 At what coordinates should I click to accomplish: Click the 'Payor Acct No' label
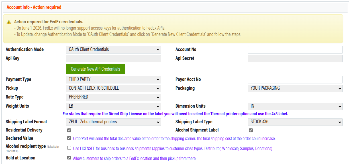coord(188,79)
